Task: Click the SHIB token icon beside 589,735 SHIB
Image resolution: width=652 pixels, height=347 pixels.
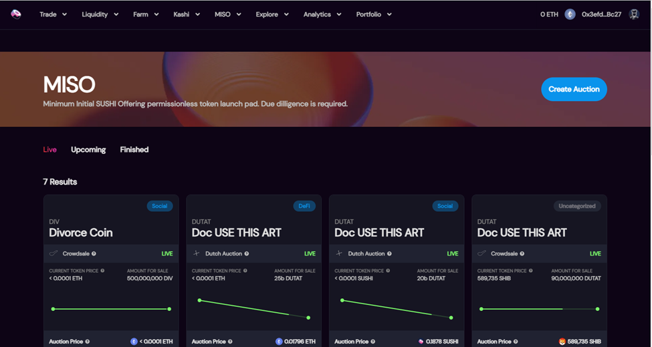Action: point(562,342)
